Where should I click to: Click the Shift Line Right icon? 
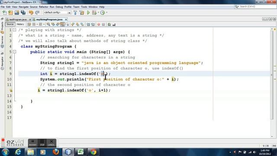click(93, 24)
